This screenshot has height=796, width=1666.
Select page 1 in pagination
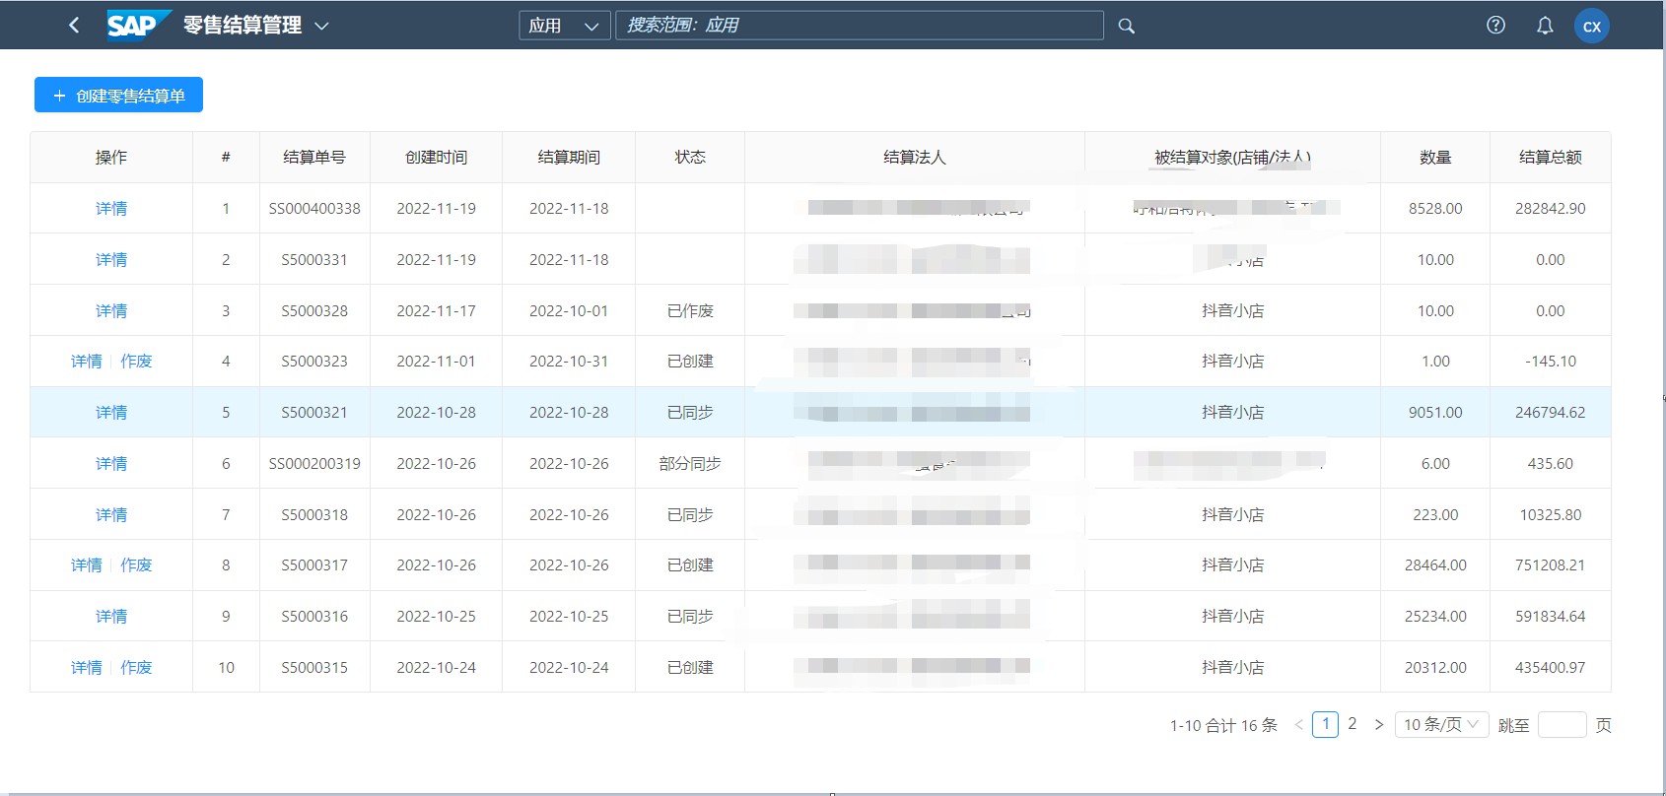pyautogui.click(x=1326, y=724)
